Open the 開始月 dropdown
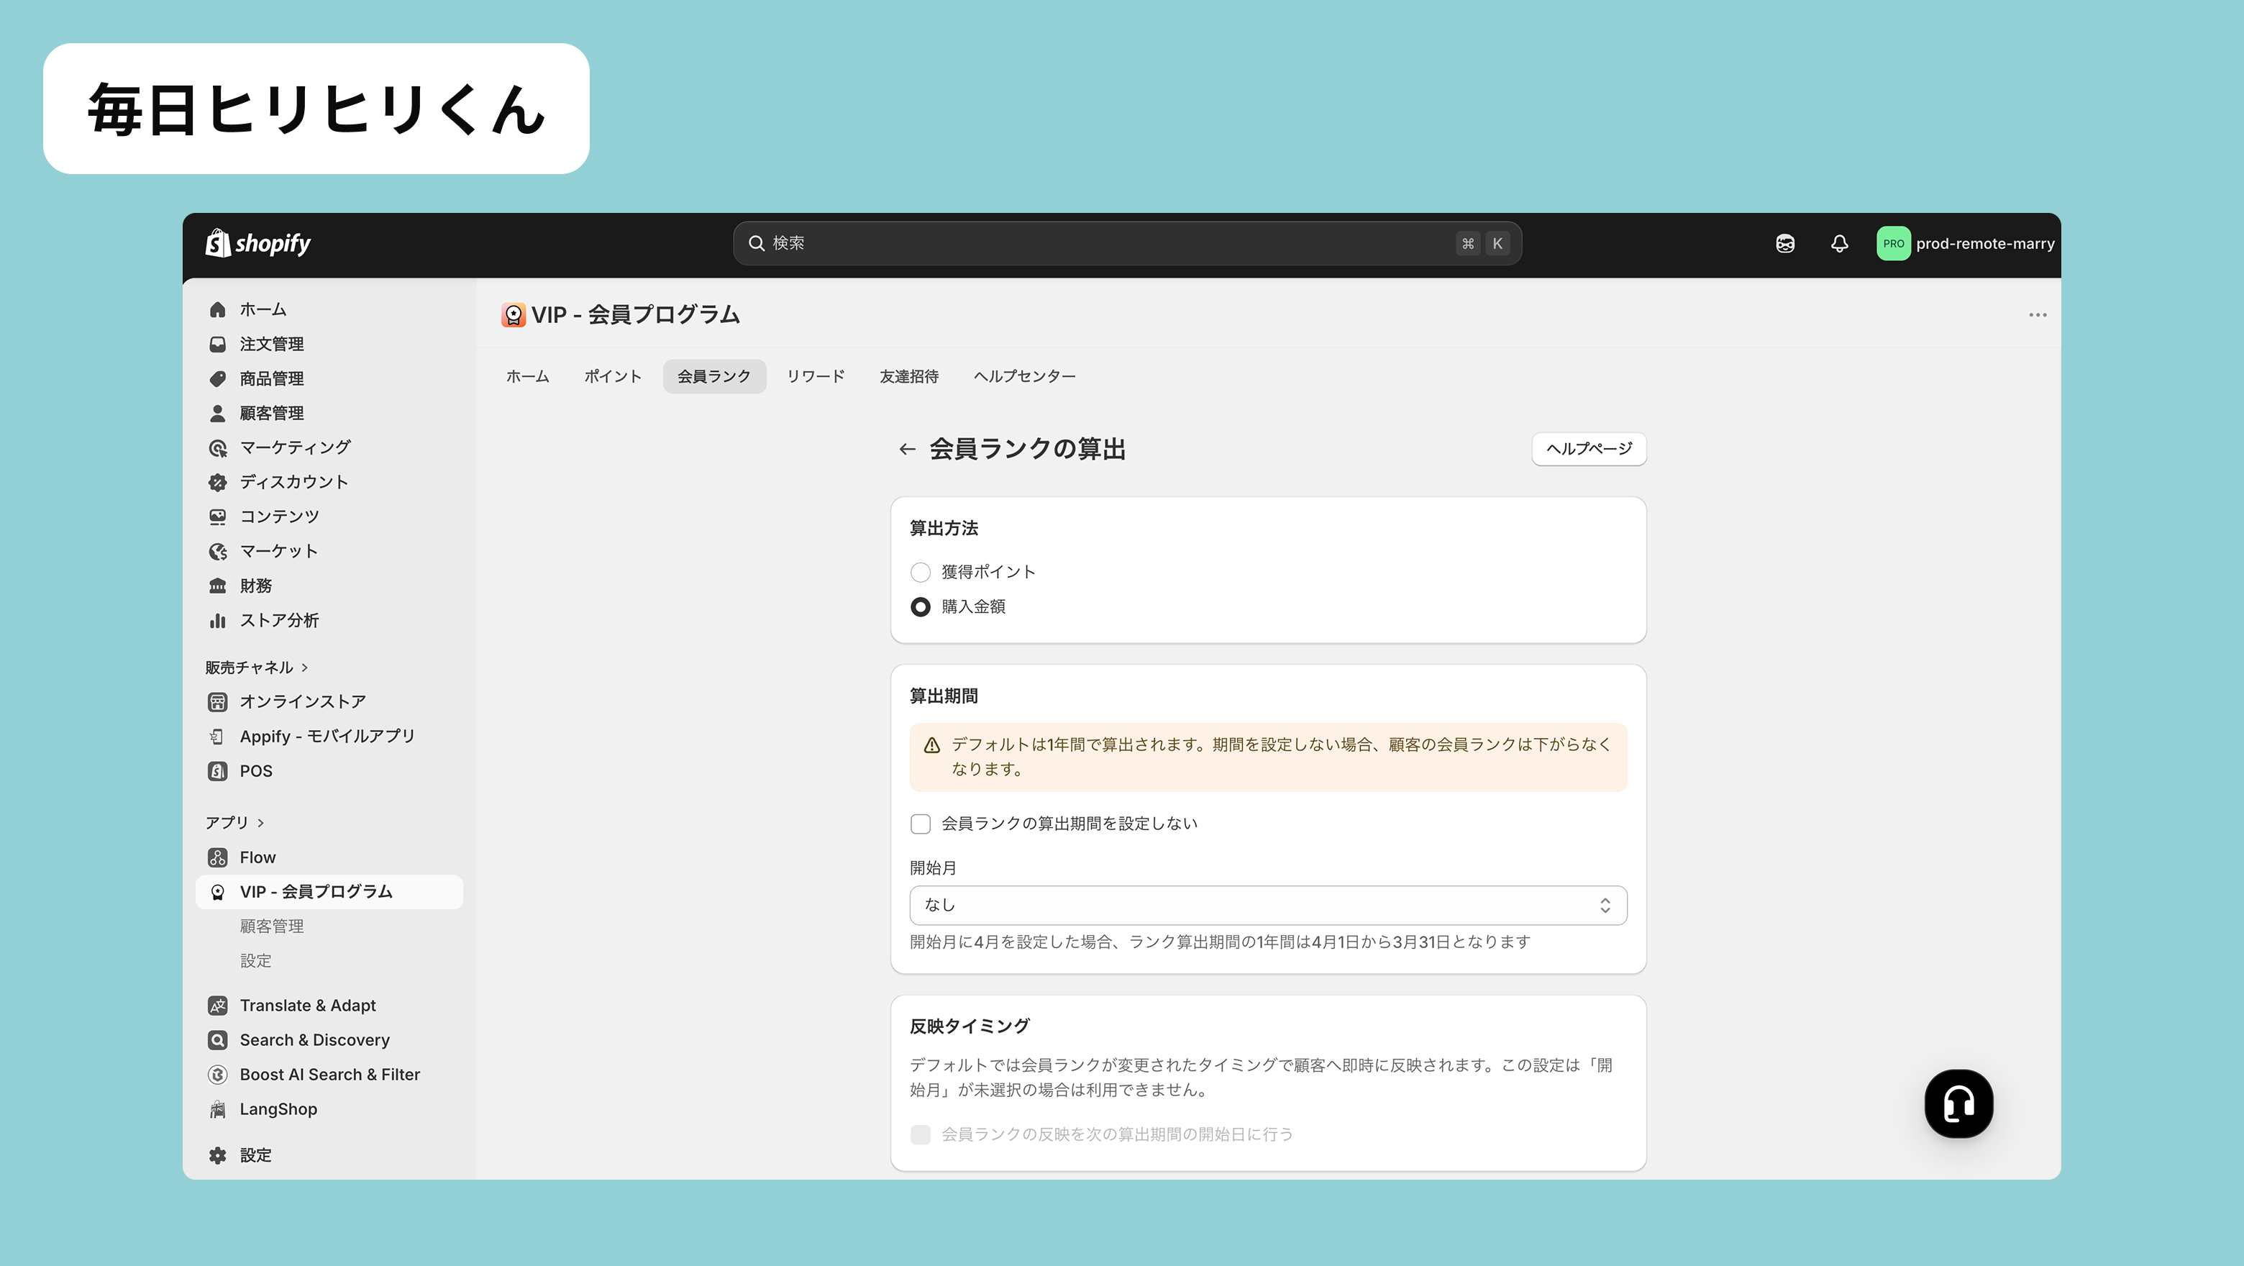Screen dimensions: 2244x1266 [x=1267, y=906]
